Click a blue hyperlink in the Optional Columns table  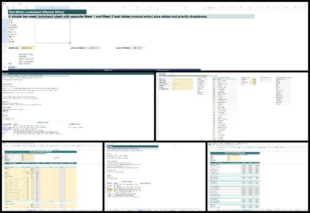(x=7, y=128)
